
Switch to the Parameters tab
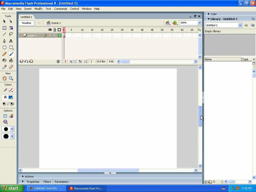click(x=62, y=182)
